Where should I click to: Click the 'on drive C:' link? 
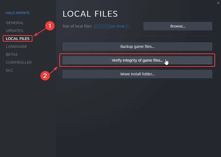click(x=120, y=26)
